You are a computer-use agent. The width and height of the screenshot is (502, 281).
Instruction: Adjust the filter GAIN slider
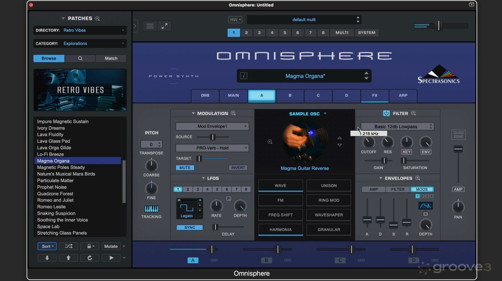tap(384, 161)
